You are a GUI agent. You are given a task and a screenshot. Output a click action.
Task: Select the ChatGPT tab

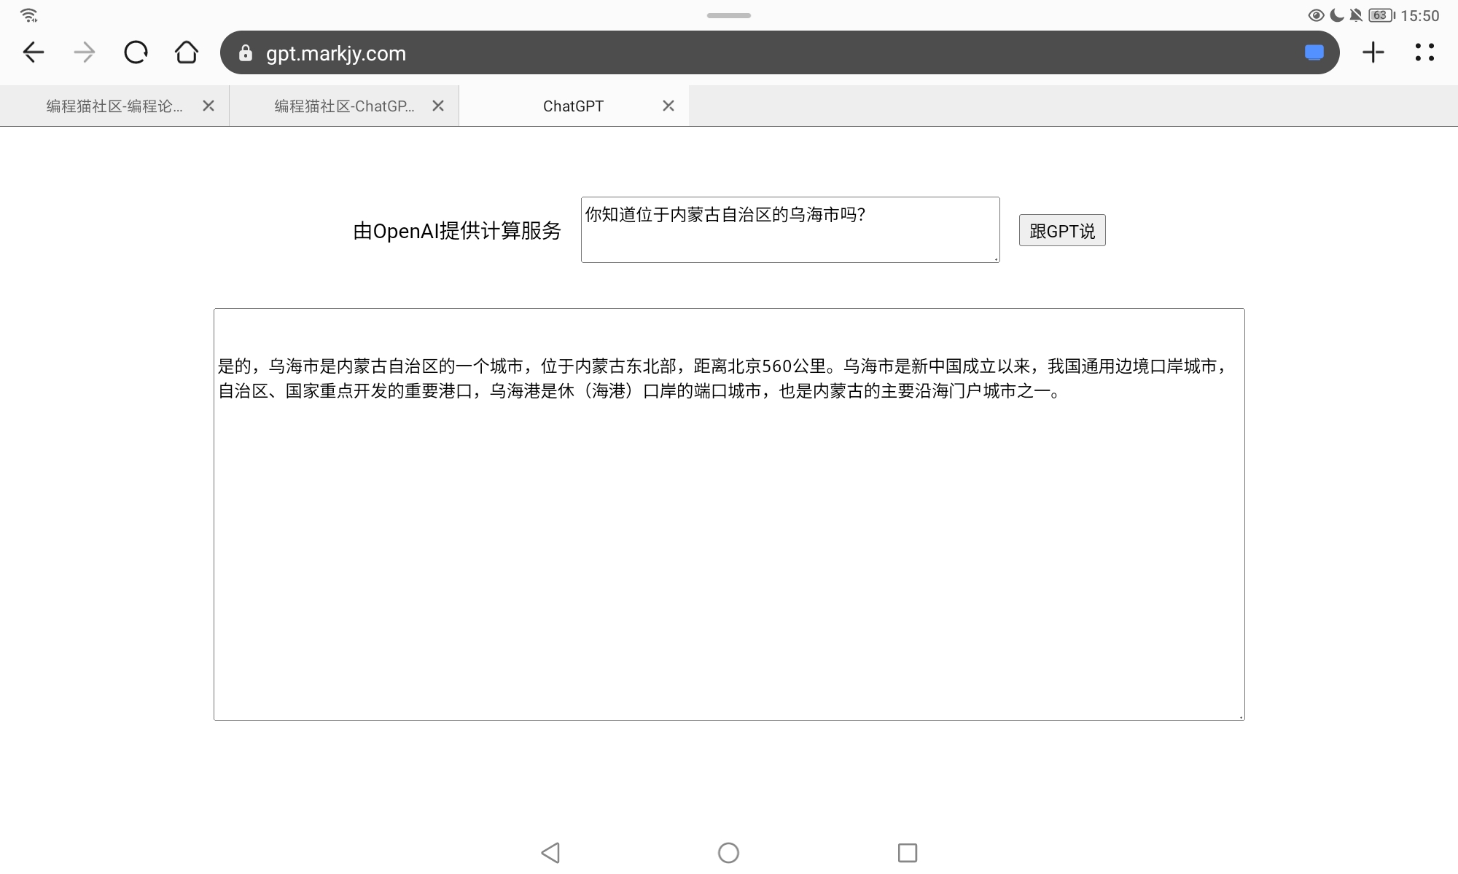(x=573, y=106)
